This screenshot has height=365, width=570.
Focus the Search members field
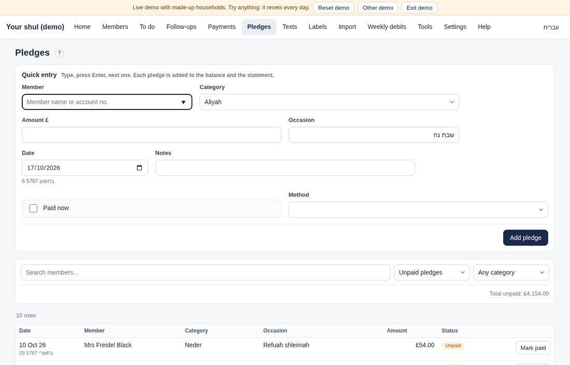point(205,272)
